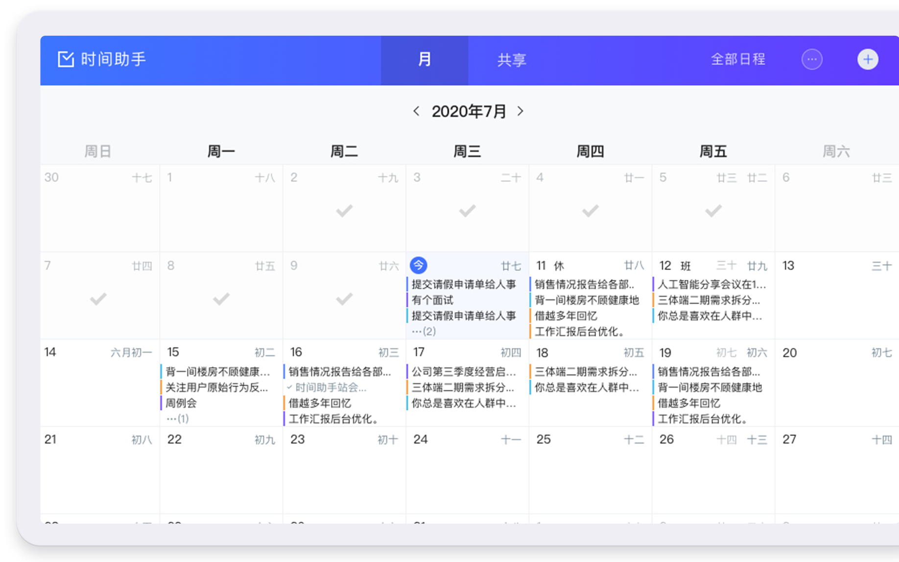Expand the …(1) more events on 15th

(x=177, y=418)
